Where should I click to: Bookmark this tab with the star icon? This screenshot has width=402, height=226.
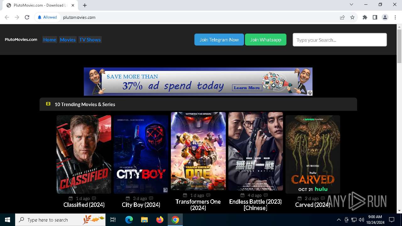click(x=352, y=17)
